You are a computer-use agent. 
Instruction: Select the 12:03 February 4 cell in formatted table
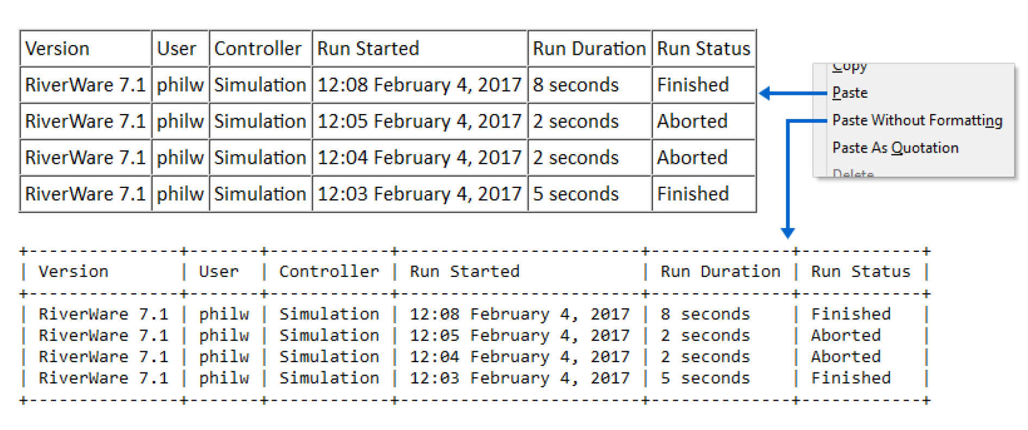coord(419,194)
